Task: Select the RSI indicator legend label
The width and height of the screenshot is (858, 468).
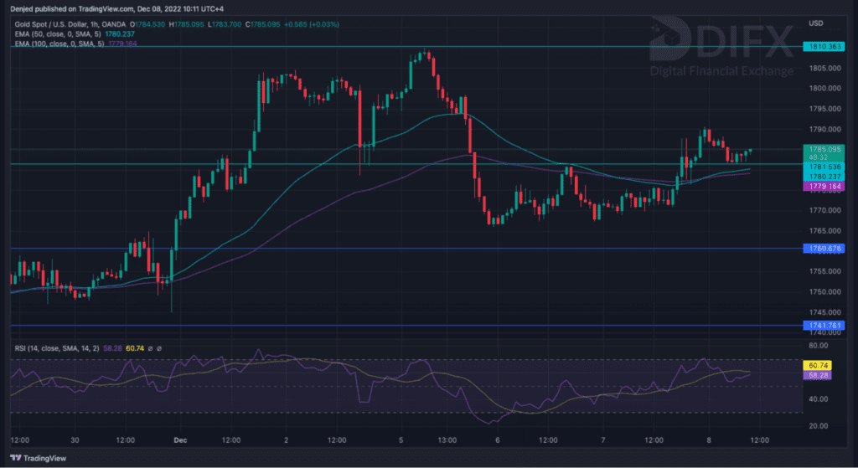Action: click(50, 347)
